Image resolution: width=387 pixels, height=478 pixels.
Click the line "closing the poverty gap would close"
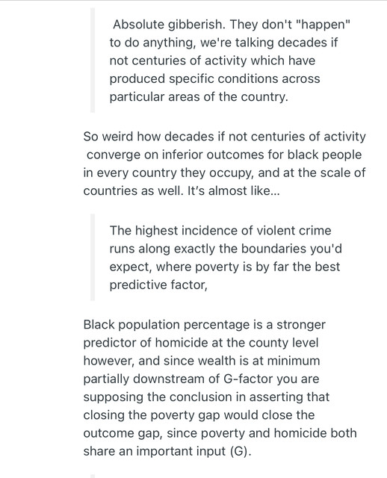[x=199, y=415]
